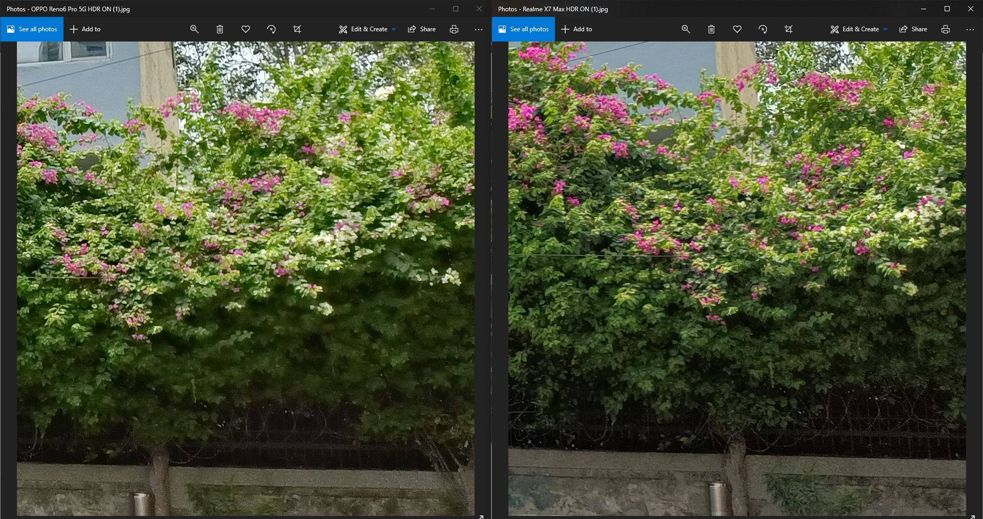Print the OPPO Reno6 Pro photo
This screenshot has height=519, width=983.
tap(454, 29)
